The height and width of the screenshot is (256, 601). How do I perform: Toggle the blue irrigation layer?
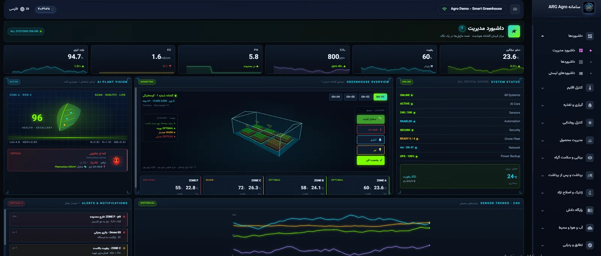pyautogui.click(x=370, y=140)
